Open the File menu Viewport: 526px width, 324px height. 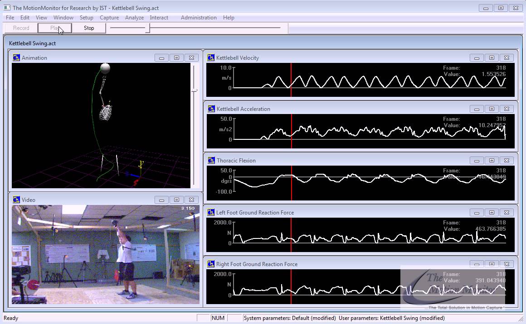pyautogui.click(x=10, y=17)
